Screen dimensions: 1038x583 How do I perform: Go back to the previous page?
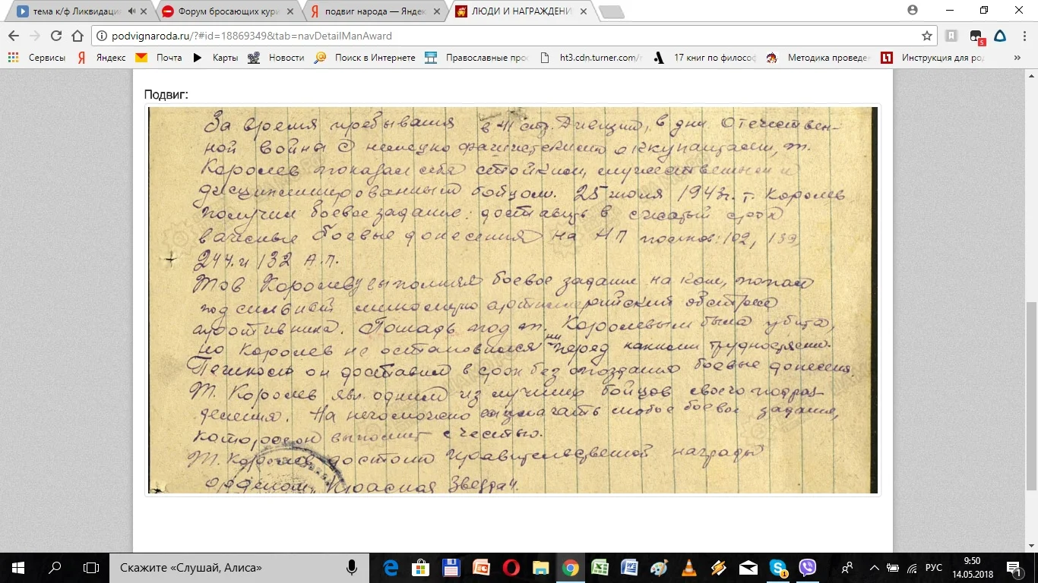(x=14, y=36)
